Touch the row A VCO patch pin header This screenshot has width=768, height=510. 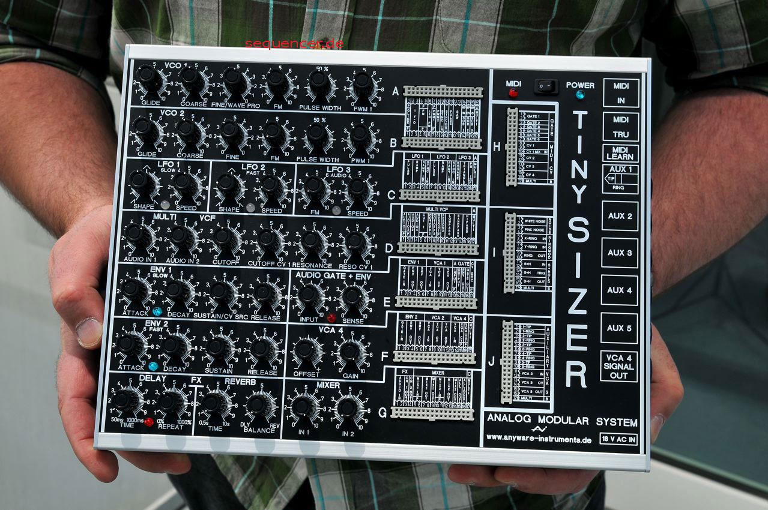point(443,92)
